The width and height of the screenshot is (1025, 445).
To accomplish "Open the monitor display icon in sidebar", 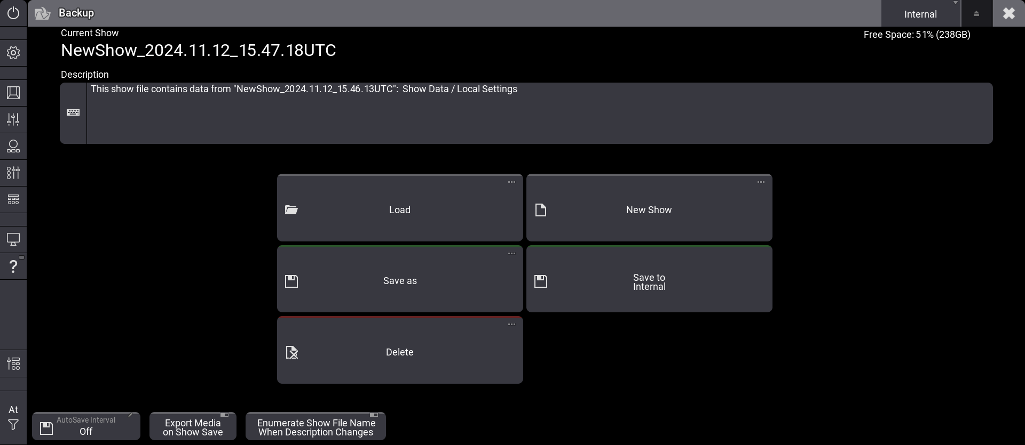I will point(13,239).
